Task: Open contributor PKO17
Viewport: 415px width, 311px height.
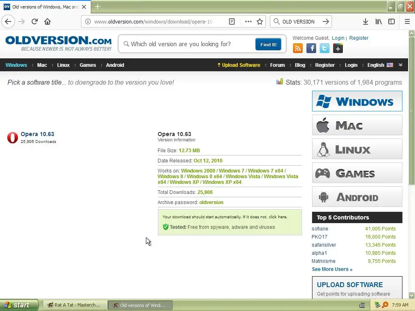Action: click(x=319, y=237)
